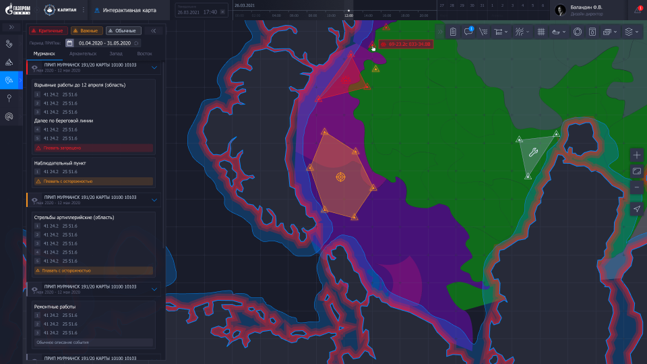Toggle the Критичные warnings filter
The width and height of the screenshot is (647, 364).
click(47, 30)
